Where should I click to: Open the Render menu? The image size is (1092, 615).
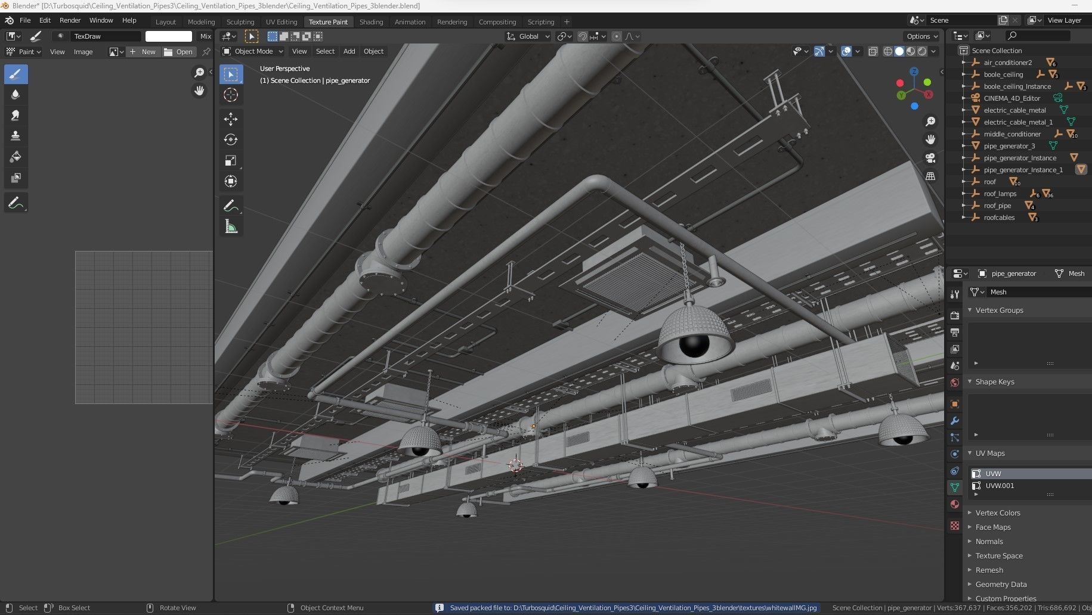point(70,20)
